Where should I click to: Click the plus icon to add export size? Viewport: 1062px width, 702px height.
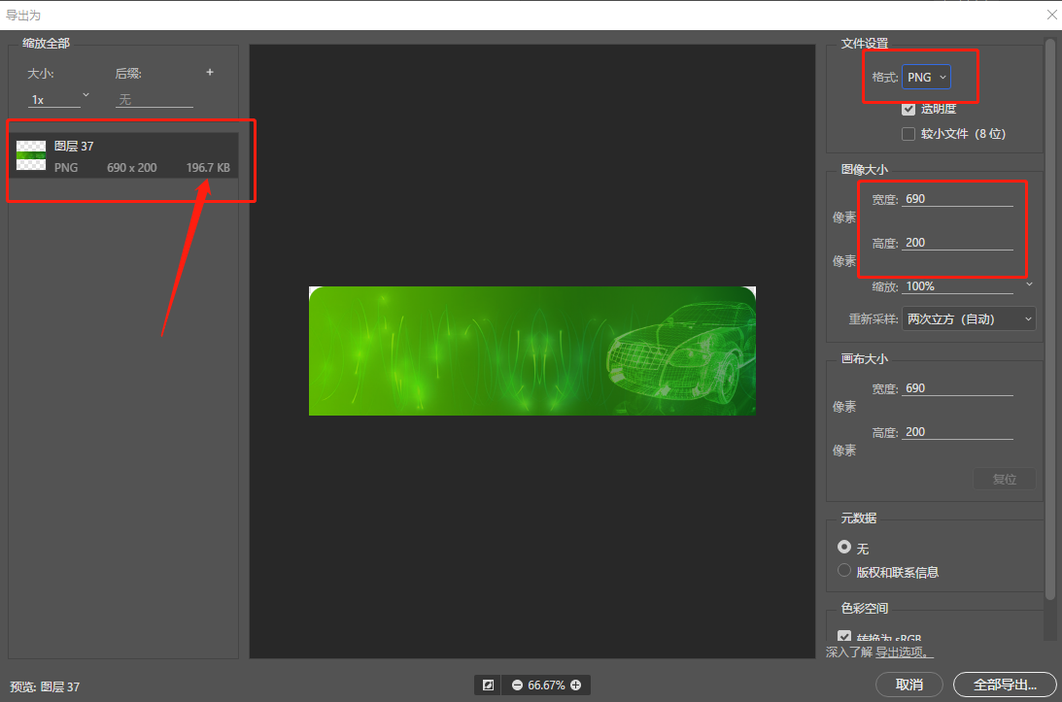coord(209,73)
